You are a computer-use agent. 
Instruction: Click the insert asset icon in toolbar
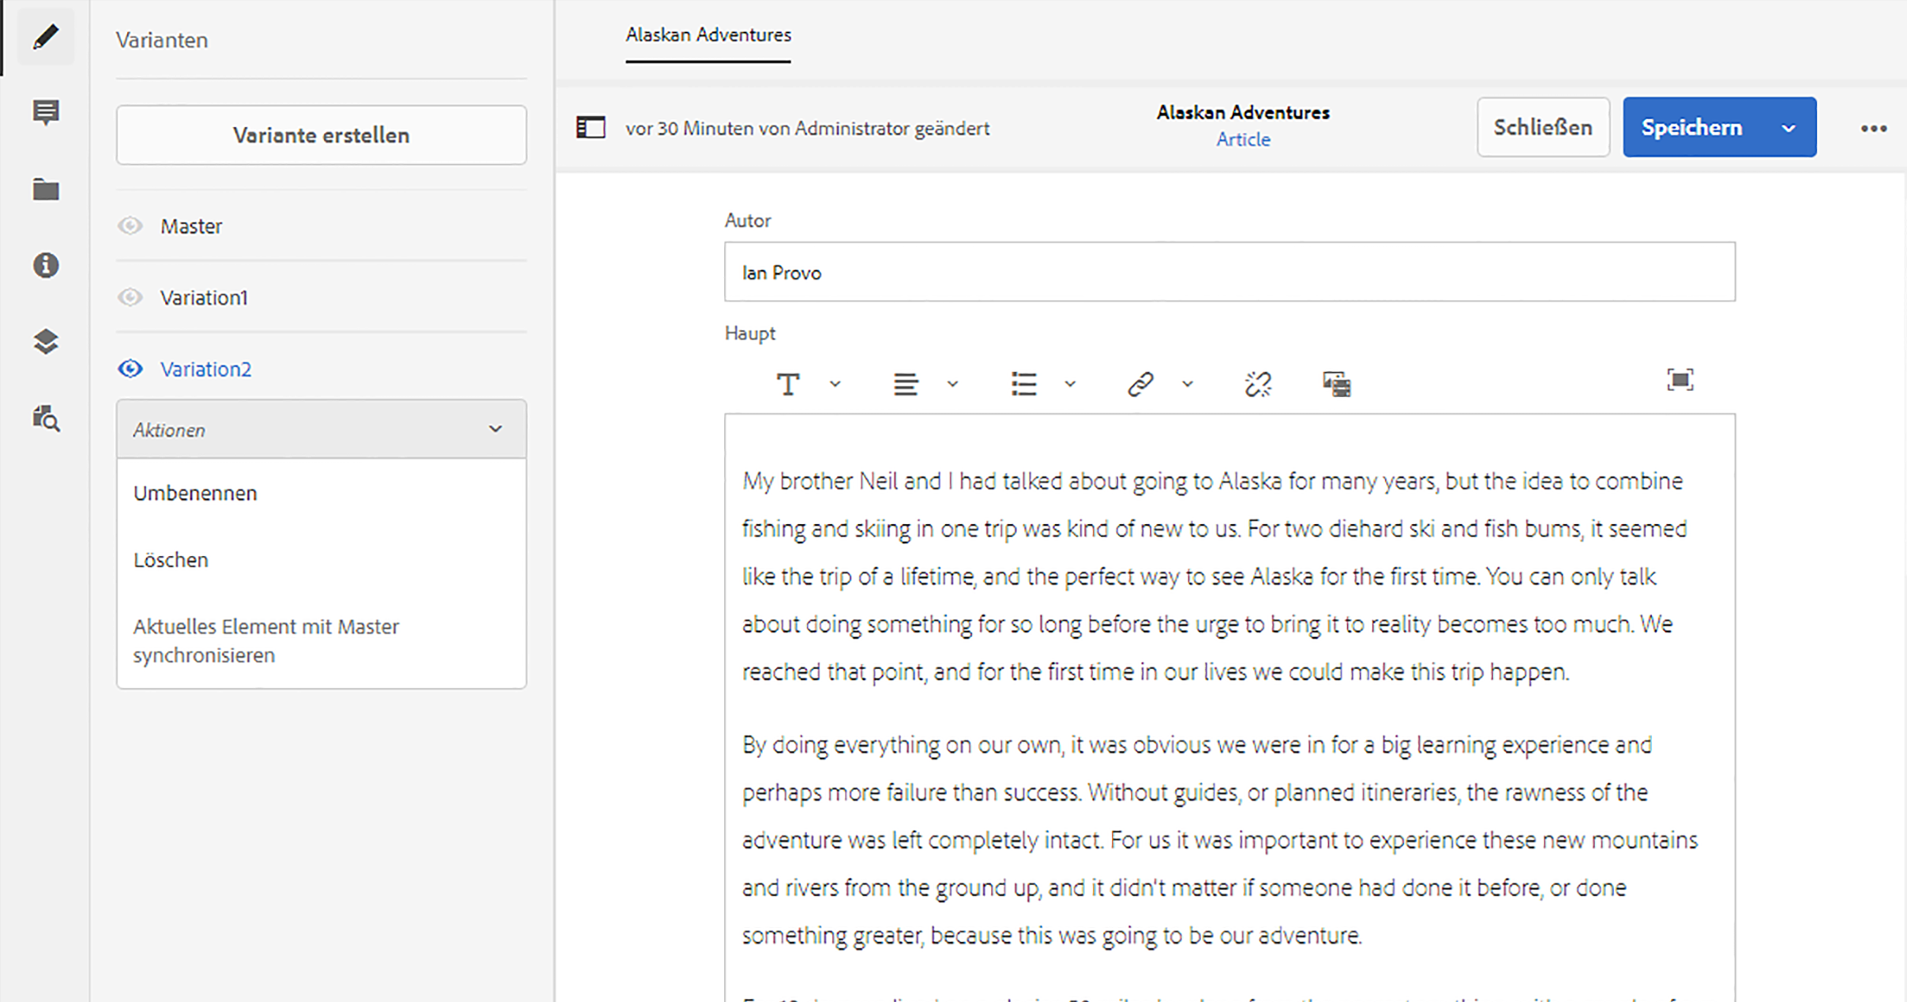tap(1336, 385)
